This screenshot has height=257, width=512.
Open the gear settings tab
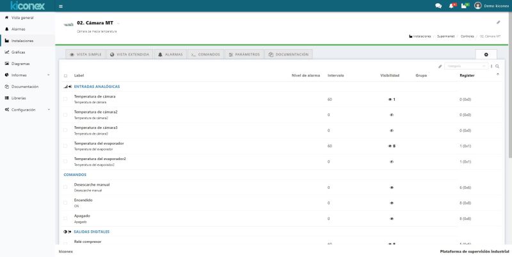point(486,55)
